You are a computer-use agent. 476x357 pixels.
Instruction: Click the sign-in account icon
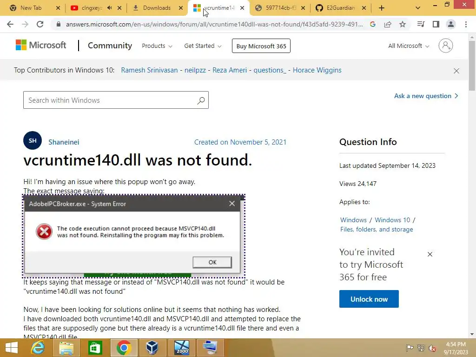click(446, 46)
